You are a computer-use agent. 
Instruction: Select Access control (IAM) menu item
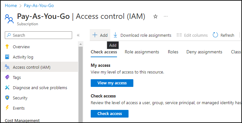[39, 67]
